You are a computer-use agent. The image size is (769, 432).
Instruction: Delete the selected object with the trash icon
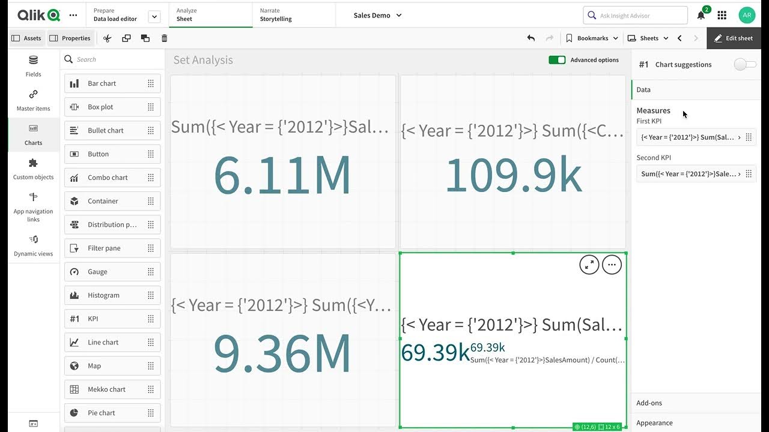[x=165, y=38]
